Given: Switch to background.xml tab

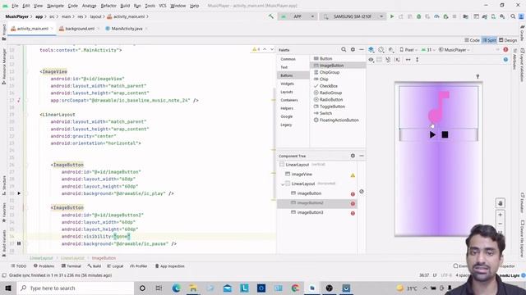Looking at the screenshot, I should tap(80, 29).
